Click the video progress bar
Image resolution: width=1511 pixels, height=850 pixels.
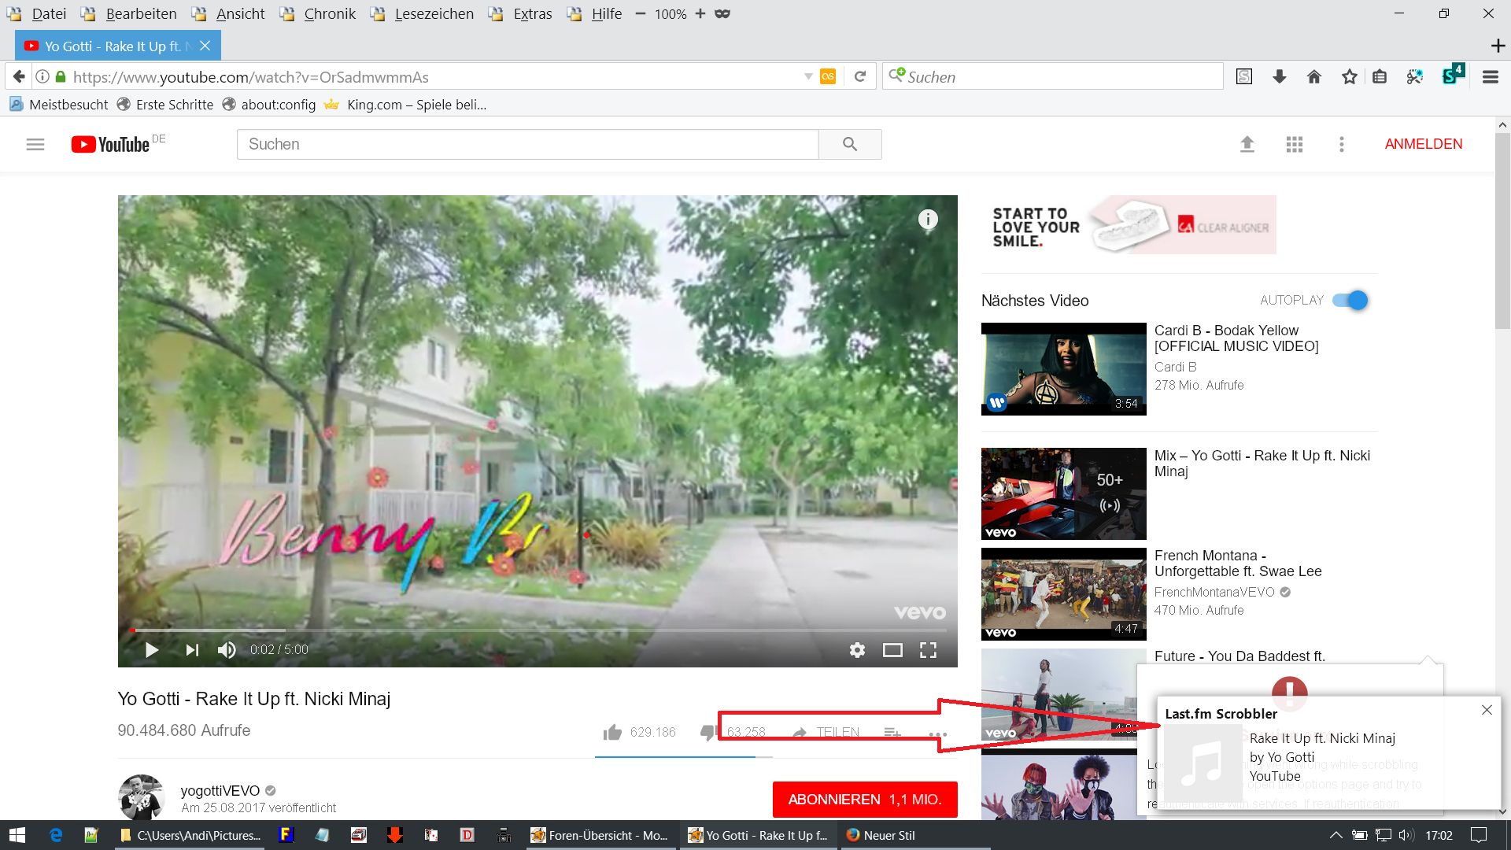[535, 630]
